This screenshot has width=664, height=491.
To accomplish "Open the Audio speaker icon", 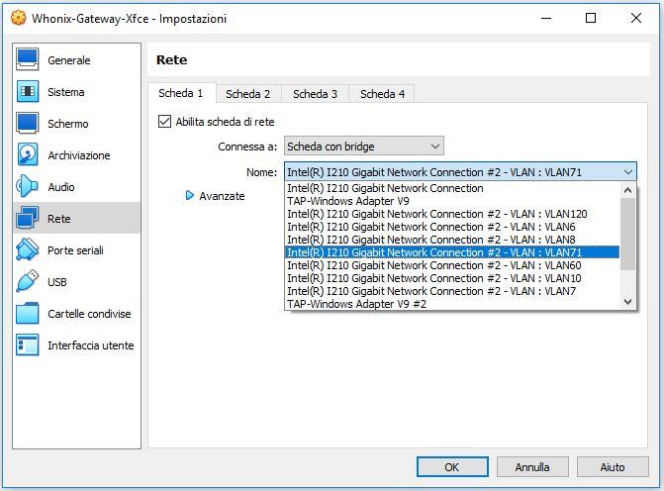I will coord(27,186).
